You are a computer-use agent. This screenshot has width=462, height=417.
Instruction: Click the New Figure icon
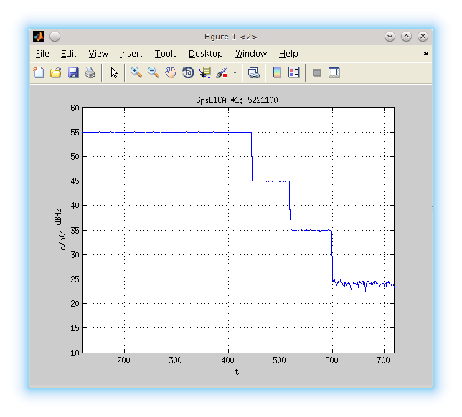point(39,72)
